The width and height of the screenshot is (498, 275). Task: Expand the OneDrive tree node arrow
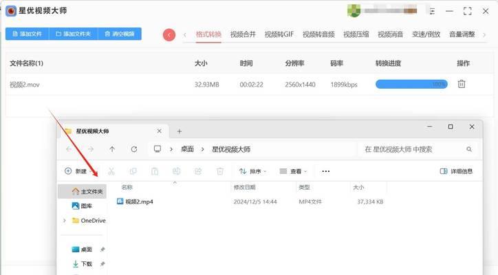[x=65, y=221]
